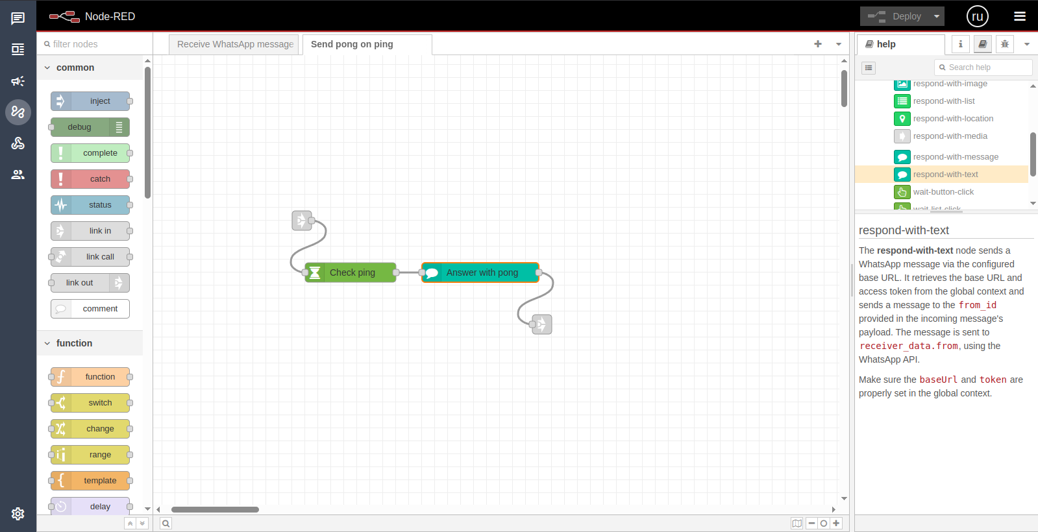Click the megaphone campaigns icon in sidebar
Image resolution: width=1038 pixels, height=532 pixels.
[x=18, y=81]
